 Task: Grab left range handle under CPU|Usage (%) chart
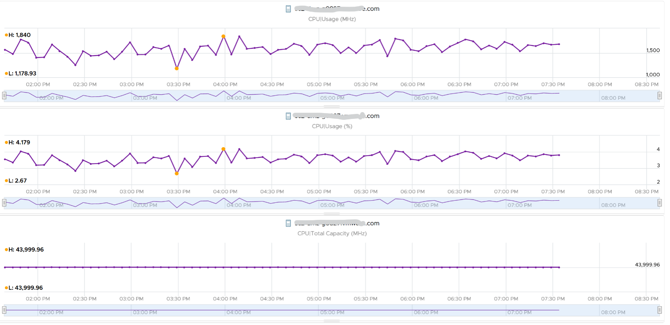4,203
